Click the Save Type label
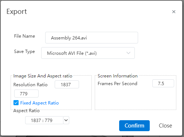The width and height of the screenshot is (184, 137). (x=24, y=52)
